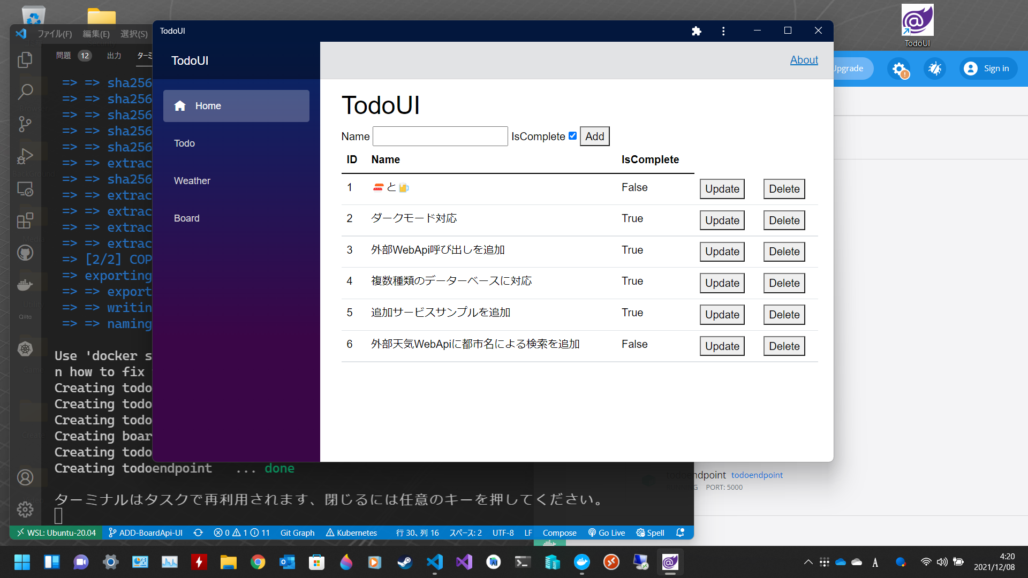Select Weather in the sidebar navigation
This screenshot has width=1028, height=578.
click(x=192, y=181)
